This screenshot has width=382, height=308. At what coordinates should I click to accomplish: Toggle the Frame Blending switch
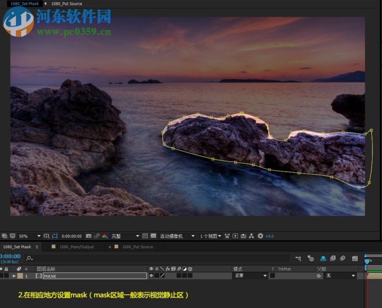(333, 258)
